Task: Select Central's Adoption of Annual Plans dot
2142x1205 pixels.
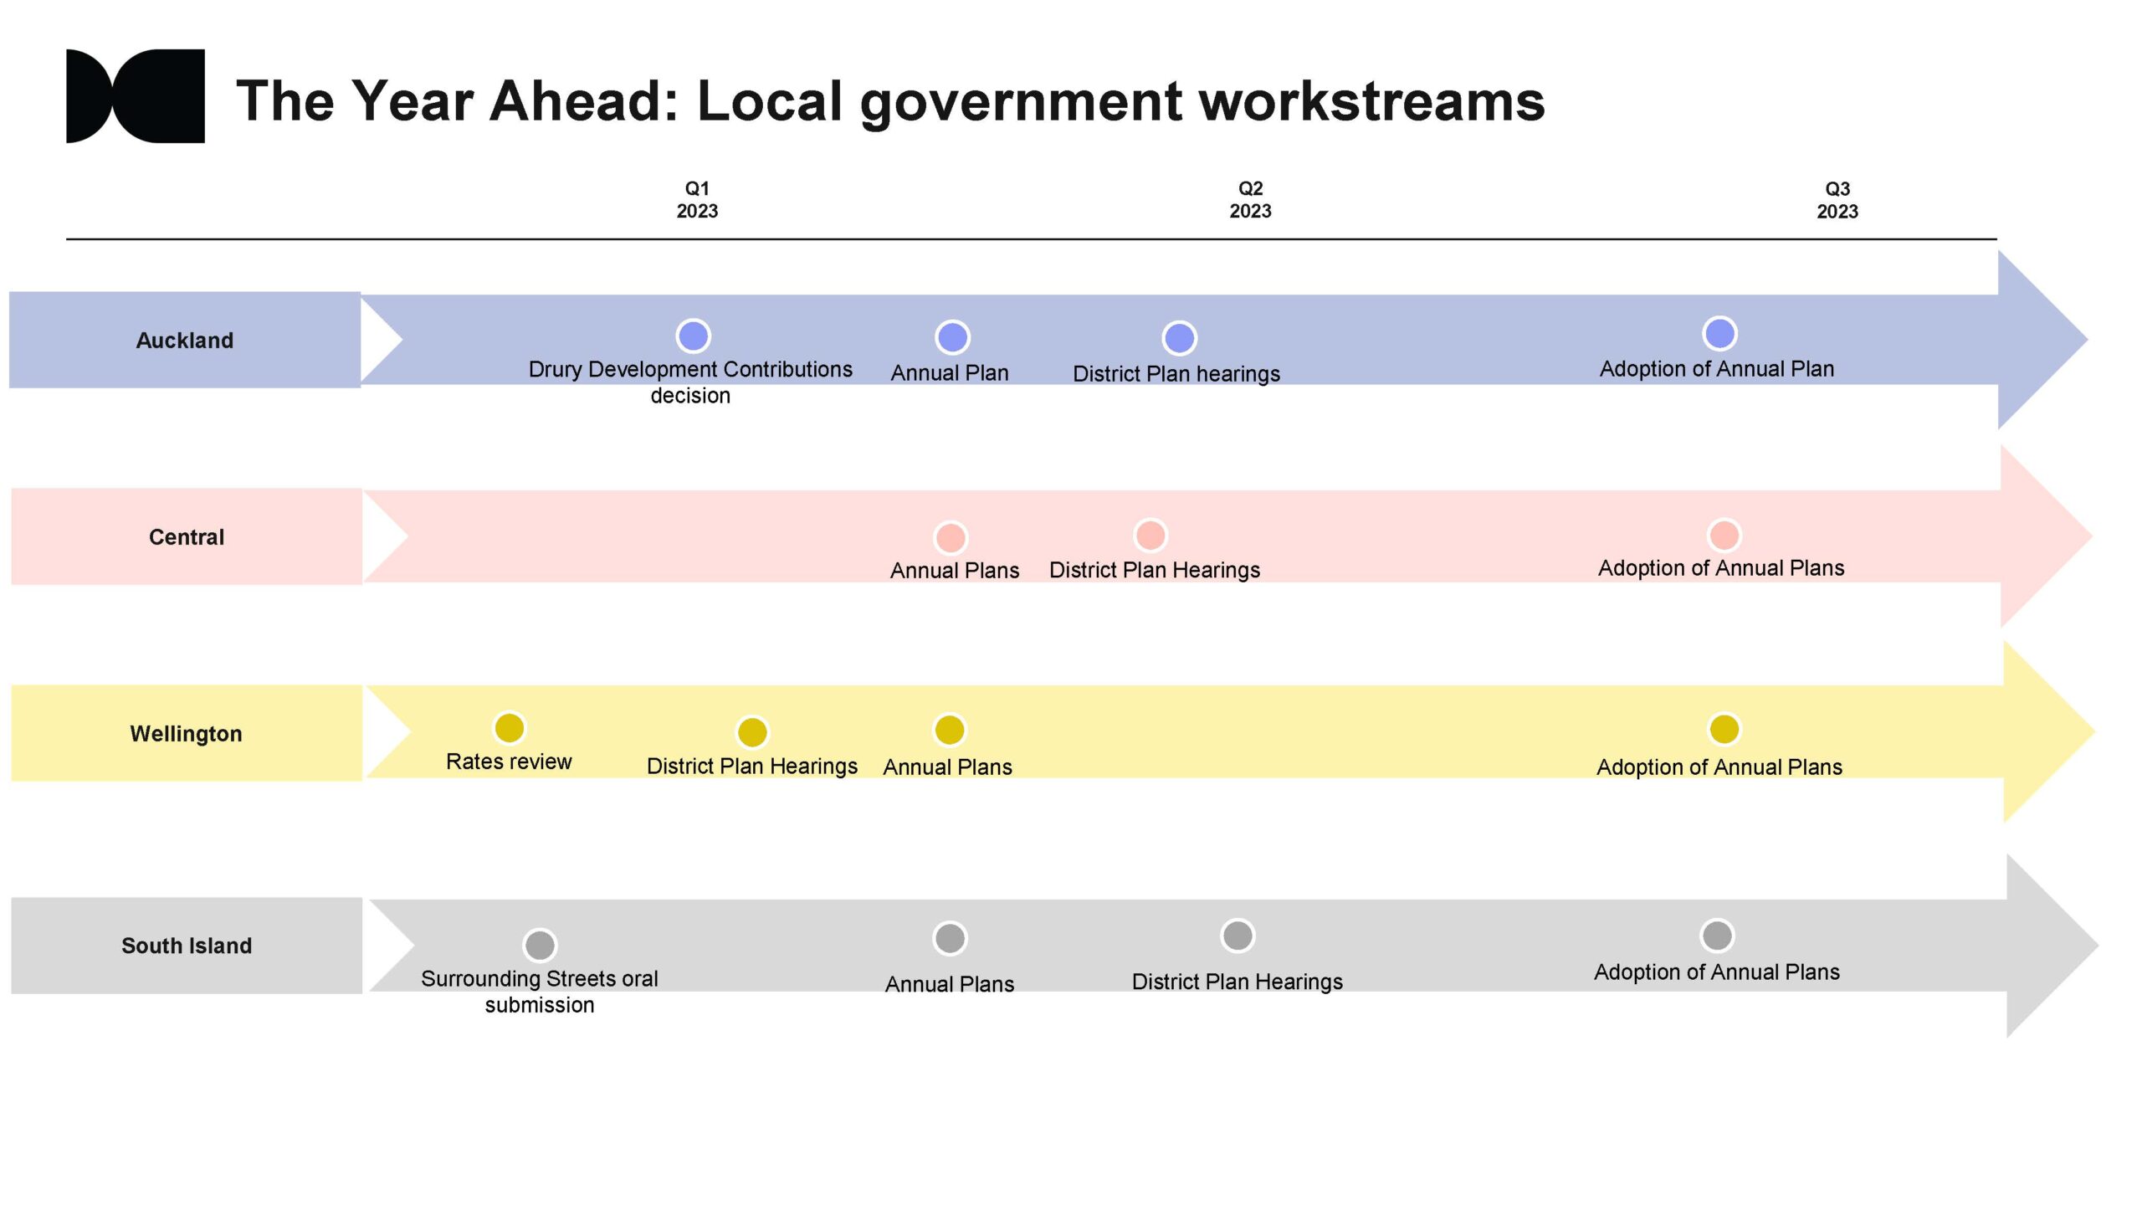Action: [x=1724, y=536]
